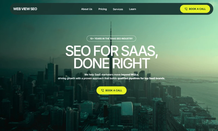Click the phone icon in header Book a Call button
218x131 pixels.
pyautogui.click(x=186, y=9)
